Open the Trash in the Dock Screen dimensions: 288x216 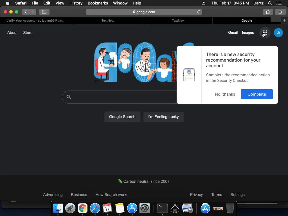click(x=230, y=208)
